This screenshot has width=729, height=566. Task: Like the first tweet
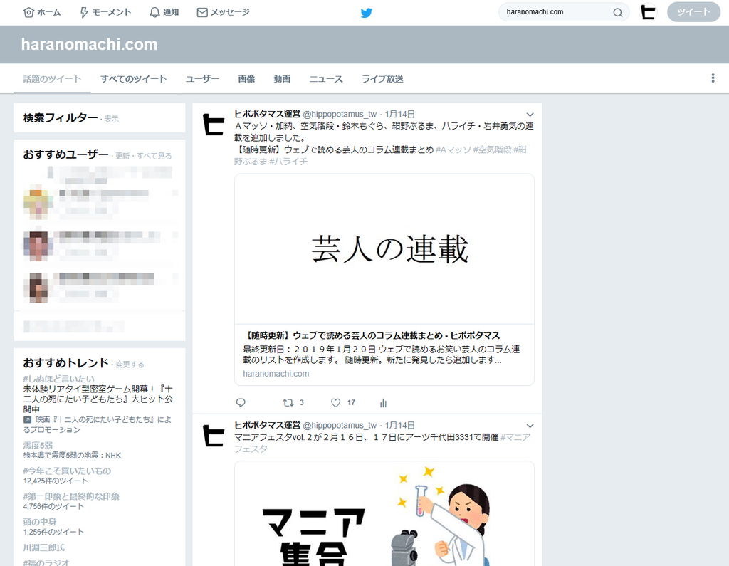pos(336,403)
